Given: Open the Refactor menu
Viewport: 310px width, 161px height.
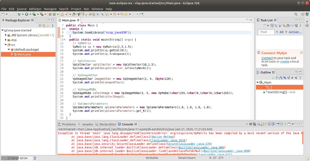Looking at the screenshot, I should click(x=35, y=9).
